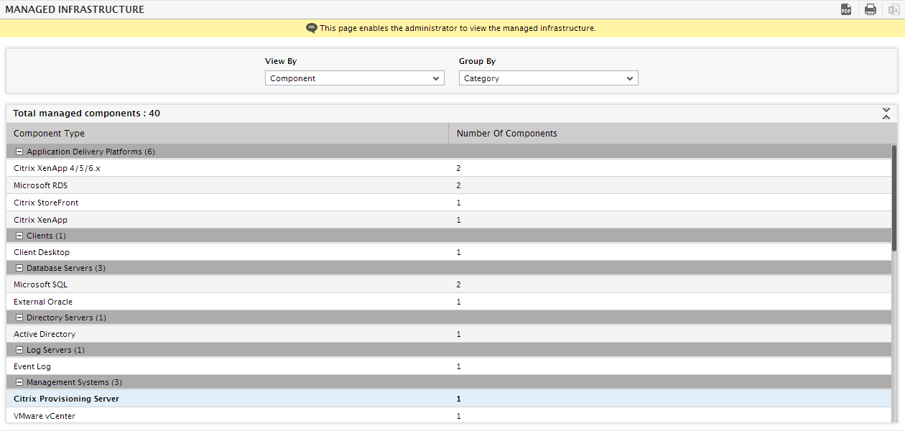Click the count for VMware vCenter

pos(459,416)
